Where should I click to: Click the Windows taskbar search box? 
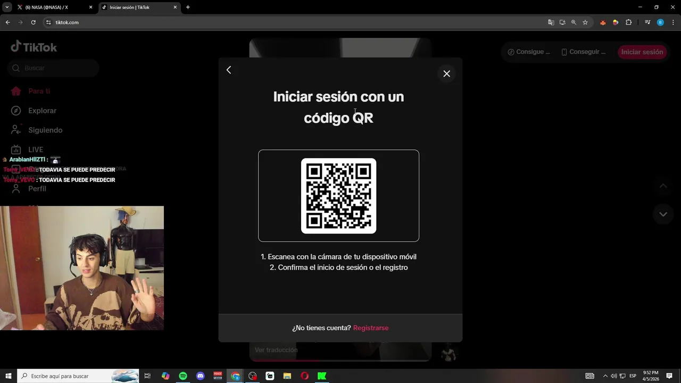click(78, 376)
